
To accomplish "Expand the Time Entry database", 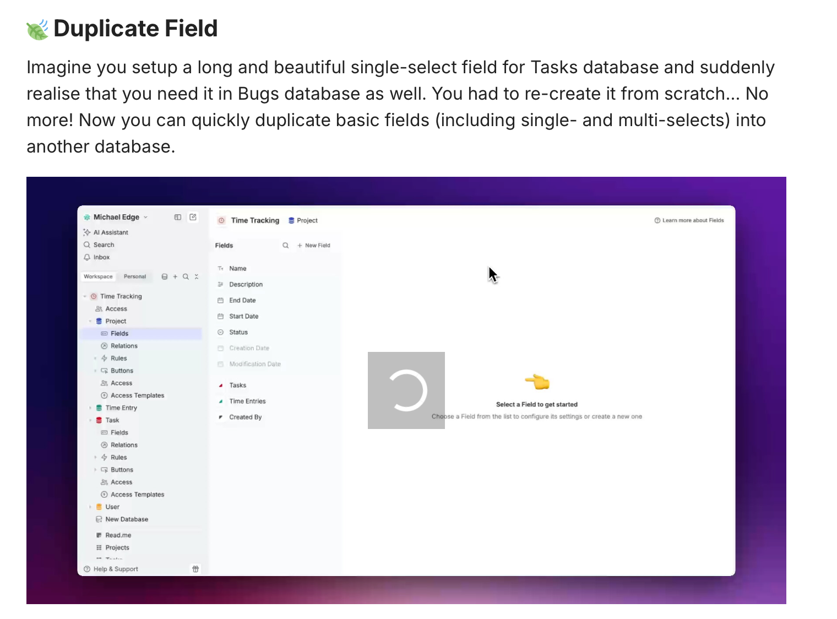I will pos(90,408).
